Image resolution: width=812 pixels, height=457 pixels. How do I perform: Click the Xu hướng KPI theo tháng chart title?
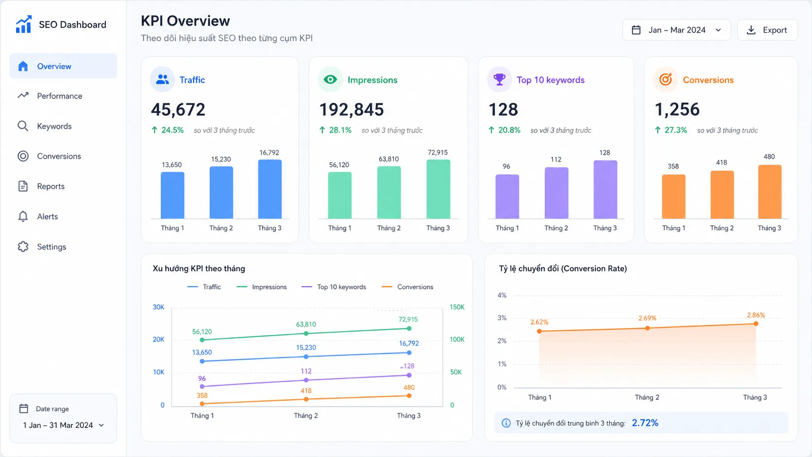[199, 269]
